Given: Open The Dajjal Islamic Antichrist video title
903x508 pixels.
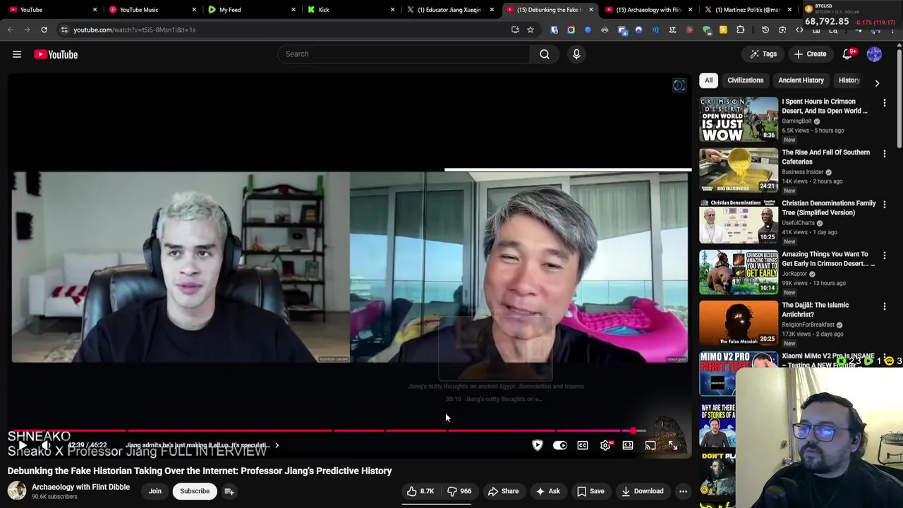Looking at the screenshot, I should pos(815,309).
